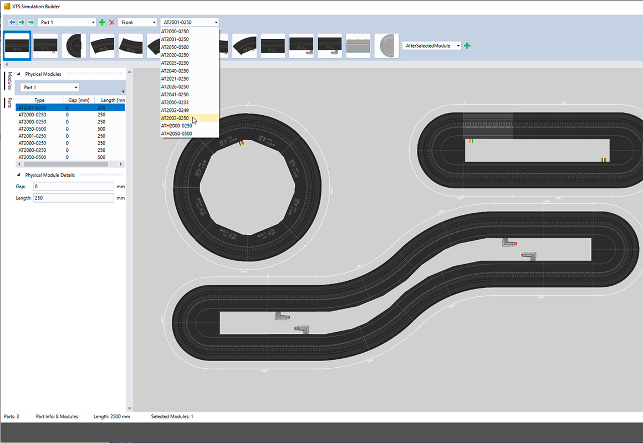
Task: Collapse the Physical Modules section
Action: point(19,74)
